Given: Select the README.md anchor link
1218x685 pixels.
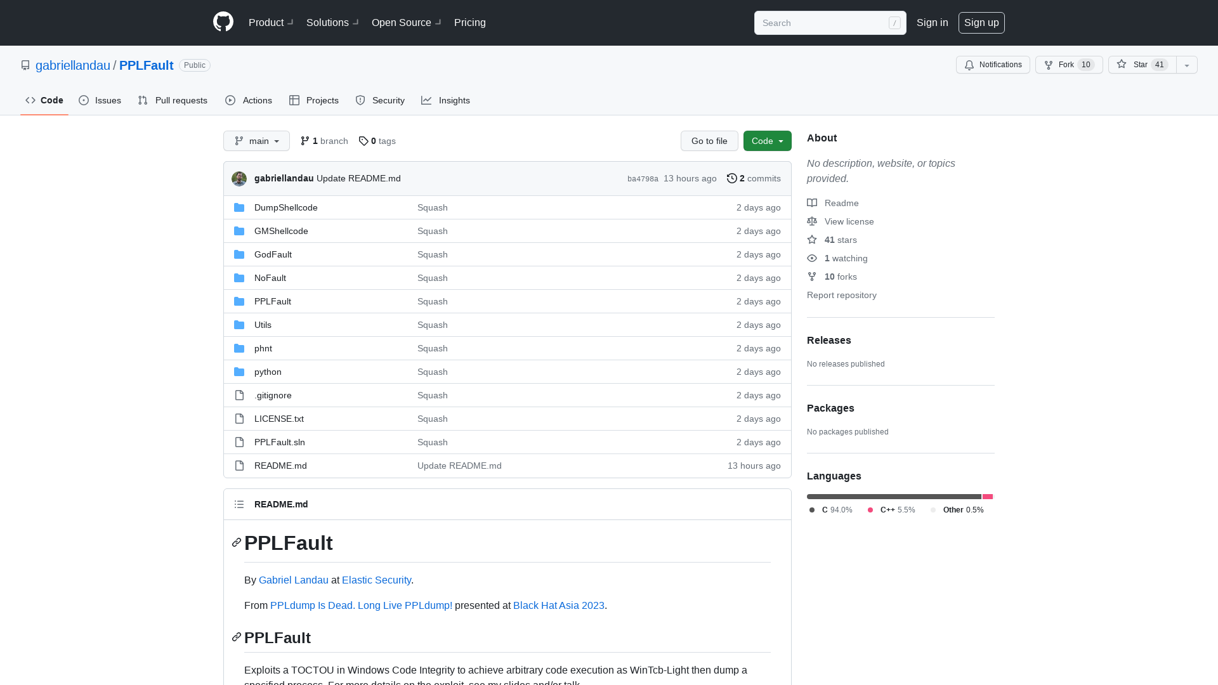Looking at the screenshot, I should click(237, 543).
